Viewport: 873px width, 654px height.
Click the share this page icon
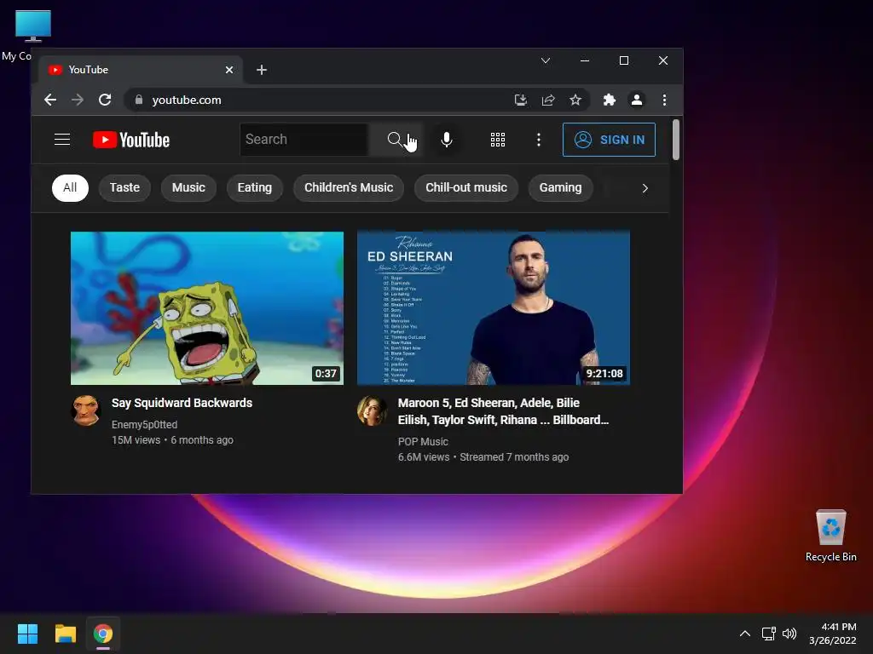point(548,100)
